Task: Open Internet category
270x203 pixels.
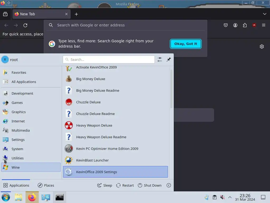Action: click(31, 121)
